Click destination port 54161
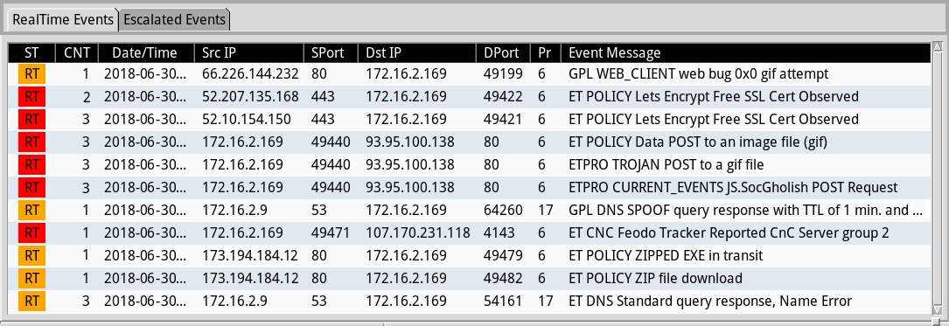The width and height of the screenshot is (949, 326). coord(502,302)
